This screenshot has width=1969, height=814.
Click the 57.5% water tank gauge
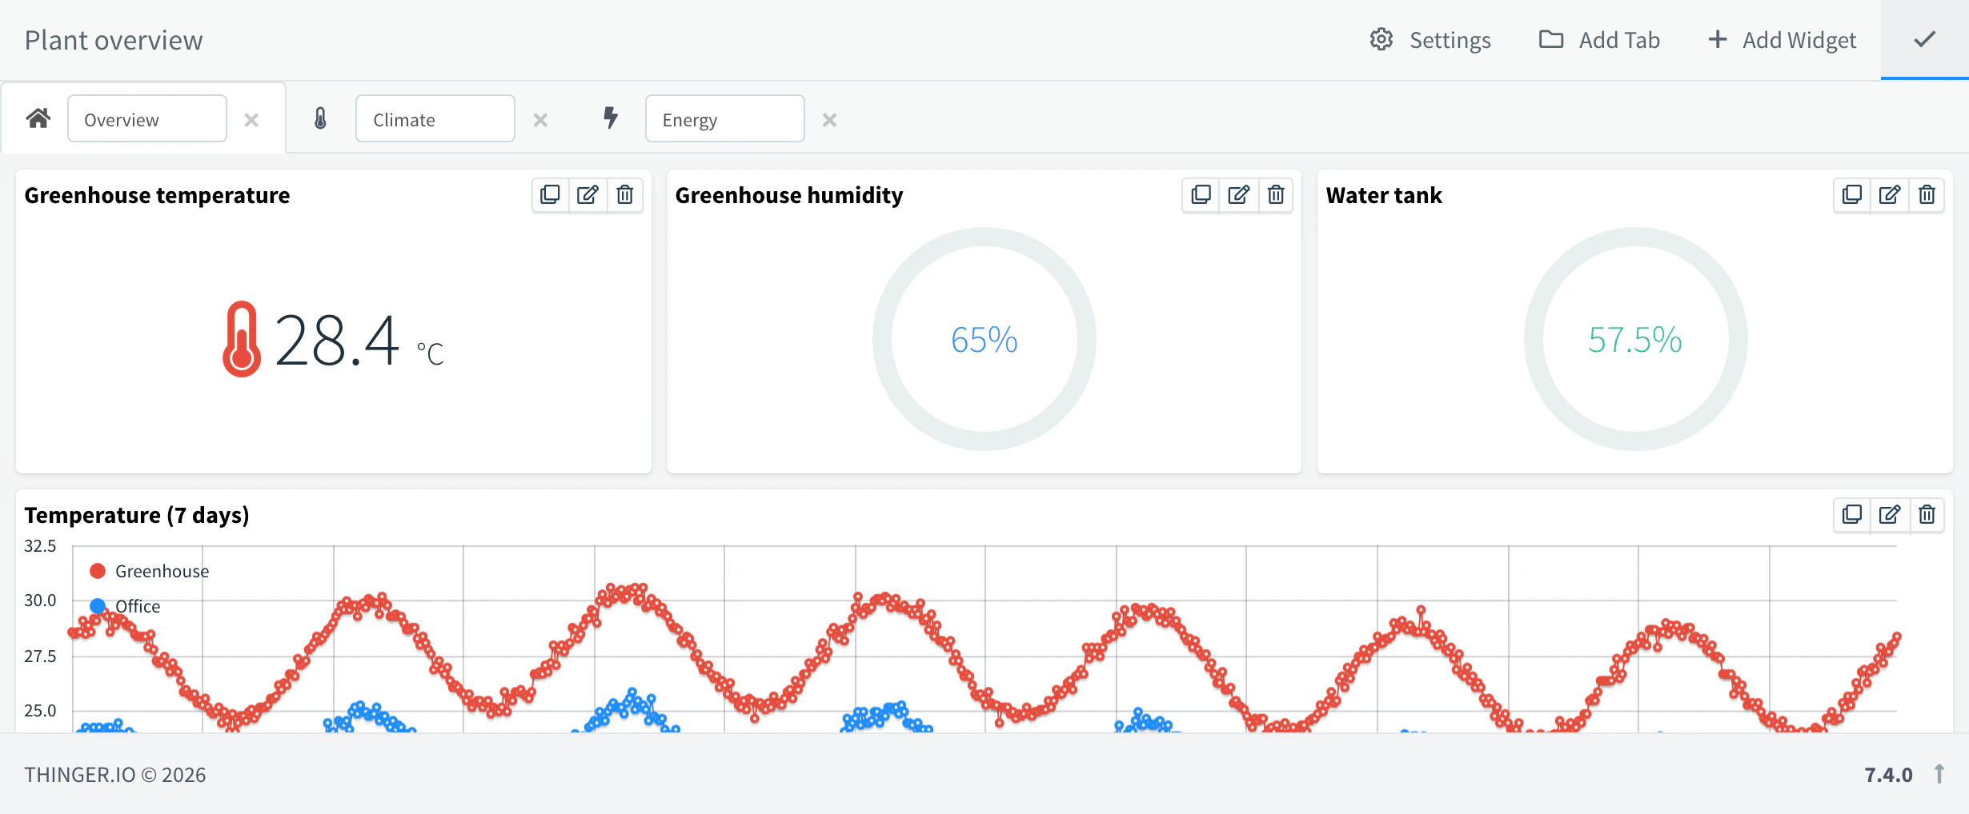pyautogui.click(x=1635, y=339)
